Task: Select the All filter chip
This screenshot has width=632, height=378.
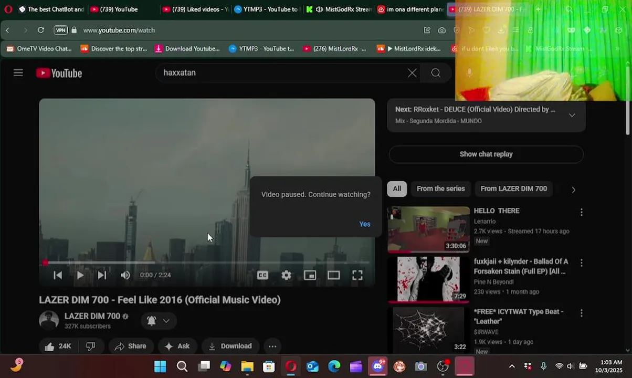Action: pos(397,189)
